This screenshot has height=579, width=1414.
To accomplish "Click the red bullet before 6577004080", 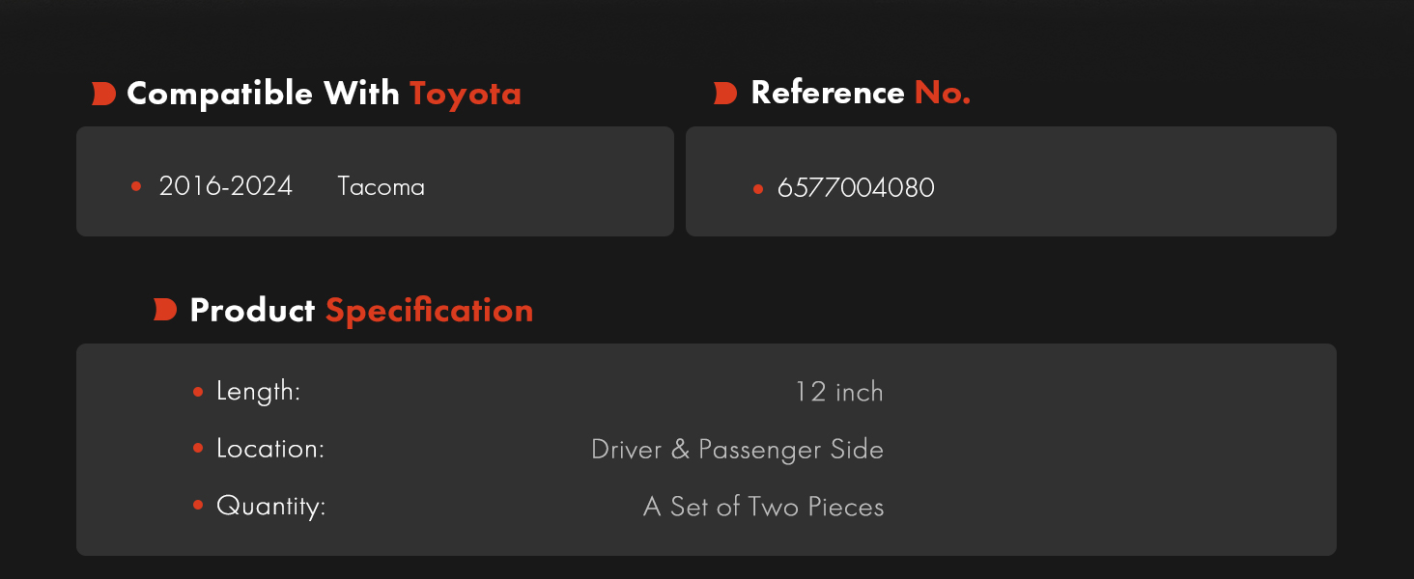I will click(758, 188).
